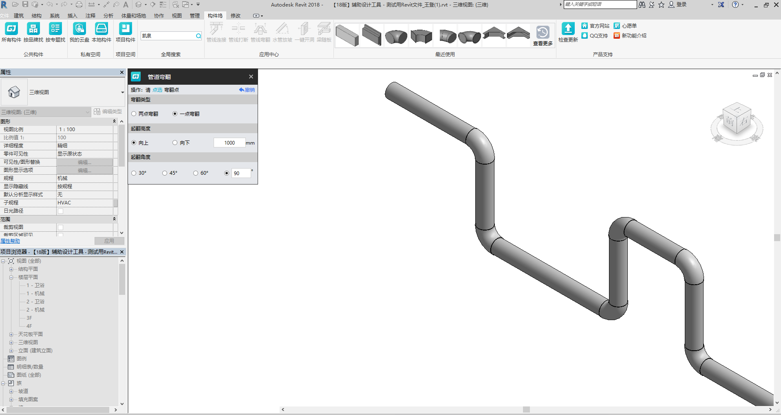Open 官方网站 official website link
The width and height of the screenshot is (781, 415).
click(x=596, y=26)
